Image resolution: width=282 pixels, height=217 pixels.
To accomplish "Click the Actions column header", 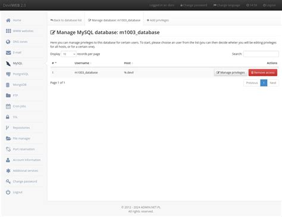I will tap(272, 63).
